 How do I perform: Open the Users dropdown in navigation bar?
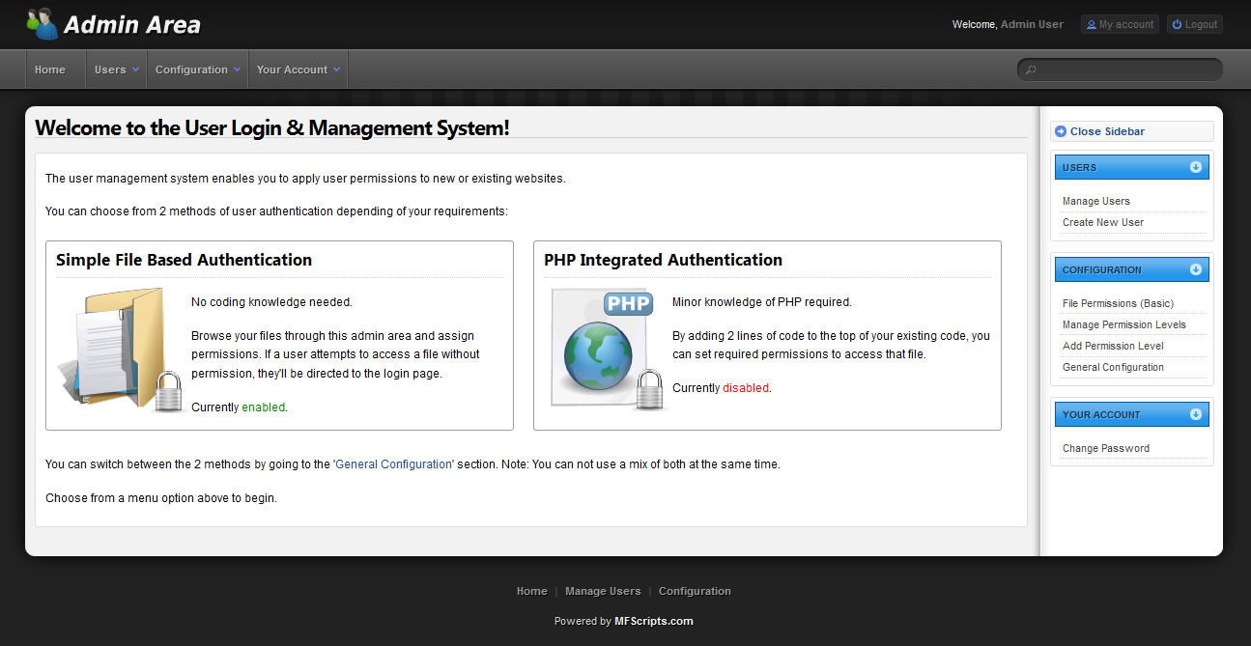(116, 70)
